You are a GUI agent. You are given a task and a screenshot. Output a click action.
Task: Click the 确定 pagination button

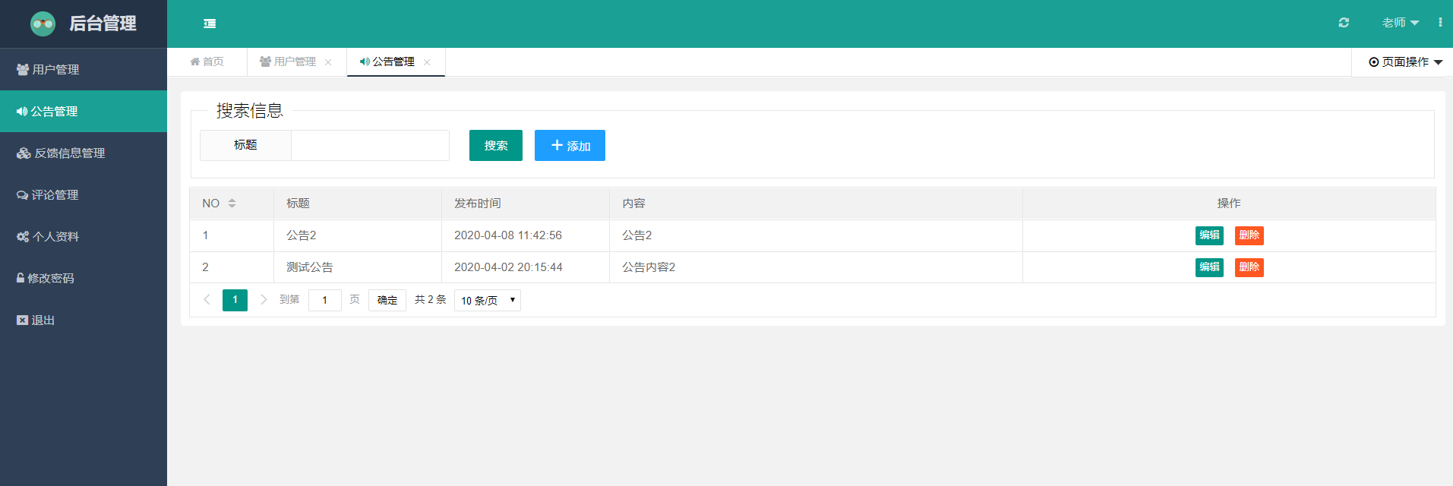pos(387,300)
